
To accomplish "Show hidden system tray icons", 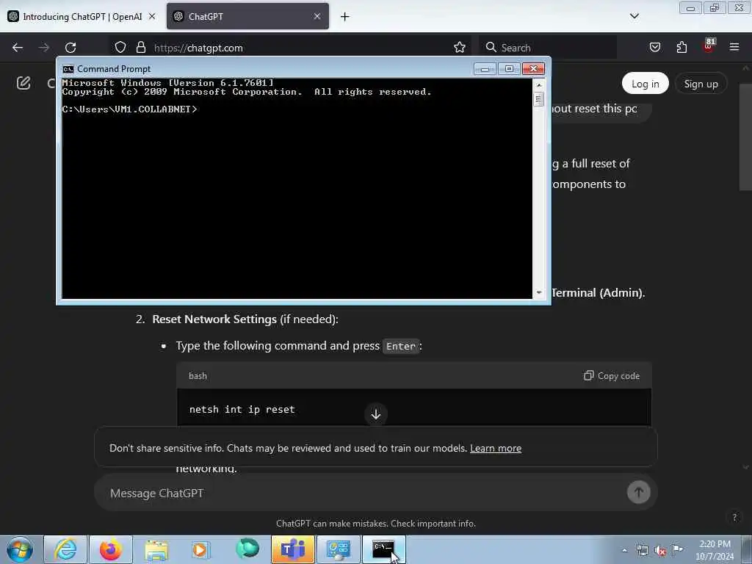I will [624, 551].
